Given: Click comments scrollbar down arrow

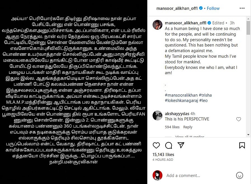Looking at the screenshot, I should pos(248,135).
